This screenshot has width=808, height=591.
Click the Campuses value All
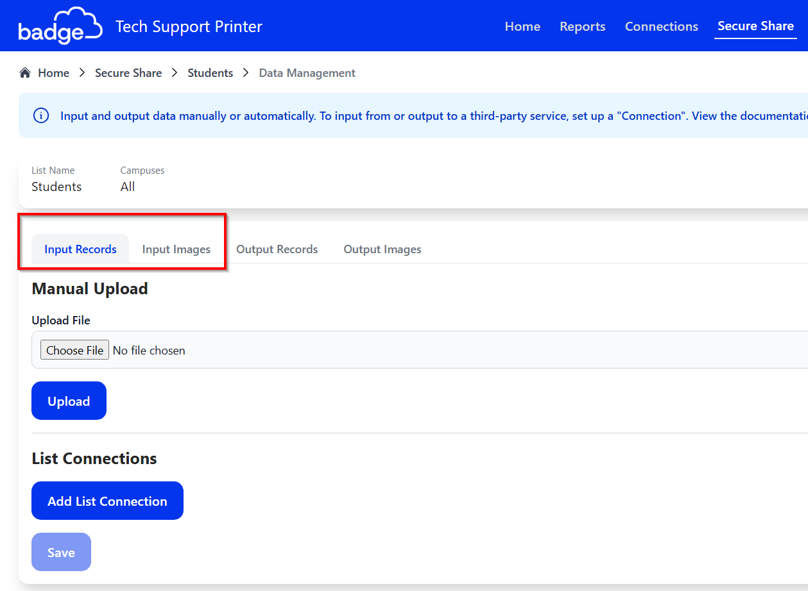[x=128, y=187]
